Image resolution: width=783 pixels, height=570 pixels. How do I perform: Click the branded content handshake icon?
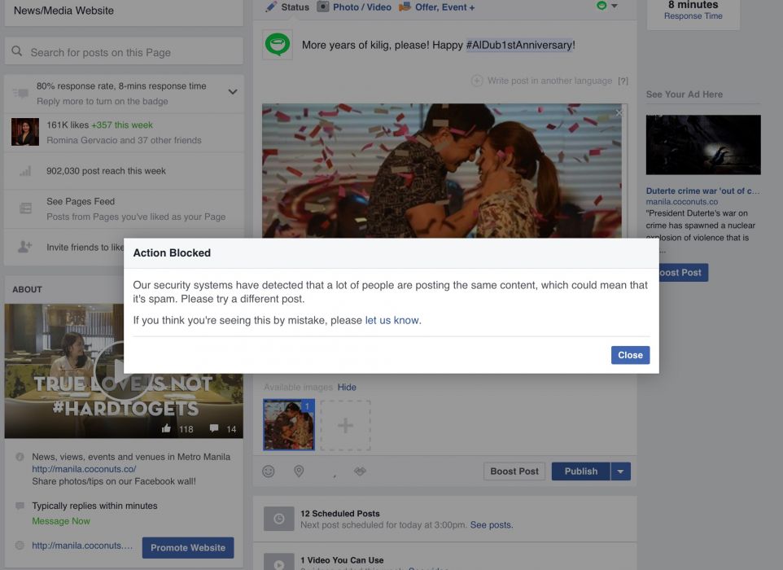pyautogui.click(x=361, y=471)
